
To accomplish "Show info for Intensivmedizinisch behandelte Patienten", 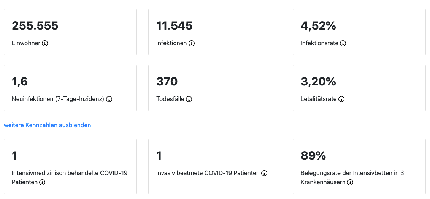I will point(42,182).
